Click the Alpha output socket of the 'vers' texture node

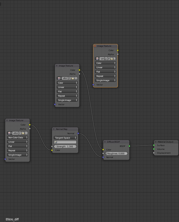118,54
